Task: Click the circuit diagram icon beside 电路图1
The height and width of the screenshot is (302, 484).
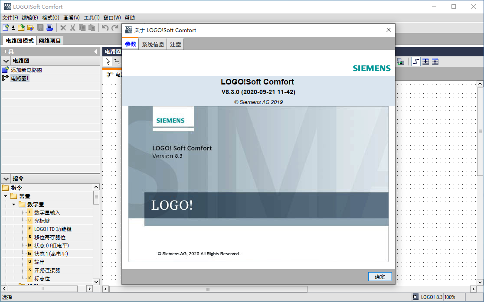Action: point(5,78)
